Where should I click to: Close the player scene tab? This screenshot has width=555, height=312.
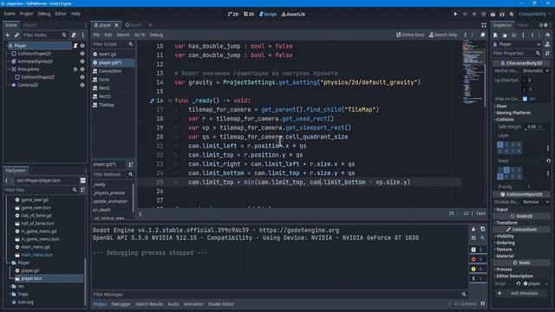pyautogui.click(x=116, y=25)
